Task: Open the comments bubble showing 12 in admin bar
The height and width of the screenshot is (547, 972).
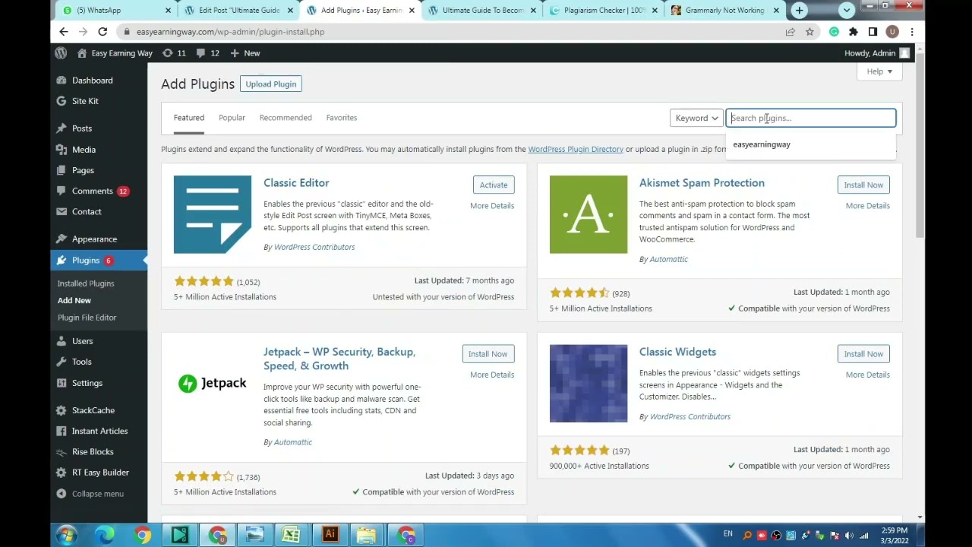Action: [207, 53]
